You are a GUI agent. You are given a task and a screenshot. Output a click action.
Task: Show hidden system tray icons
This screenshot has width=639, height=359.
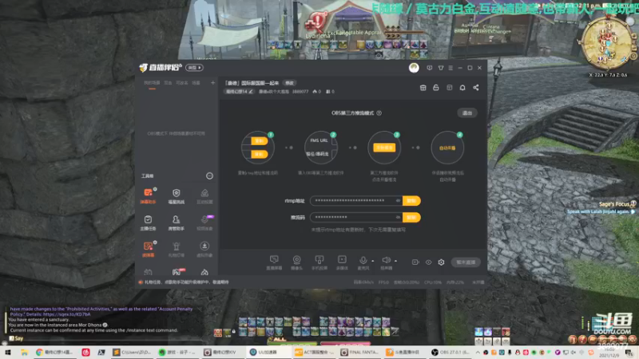click(478, 353)
